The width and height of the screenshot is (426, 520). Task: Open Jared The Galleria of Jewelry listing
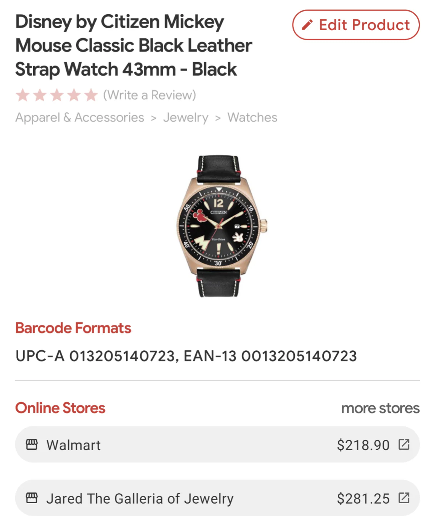pos(140,499)
